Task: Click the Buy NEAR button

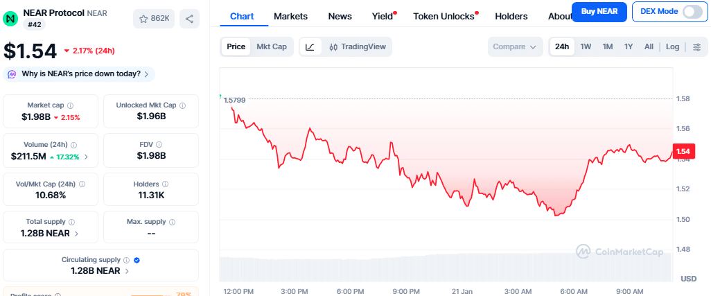Action: (599, 11)
